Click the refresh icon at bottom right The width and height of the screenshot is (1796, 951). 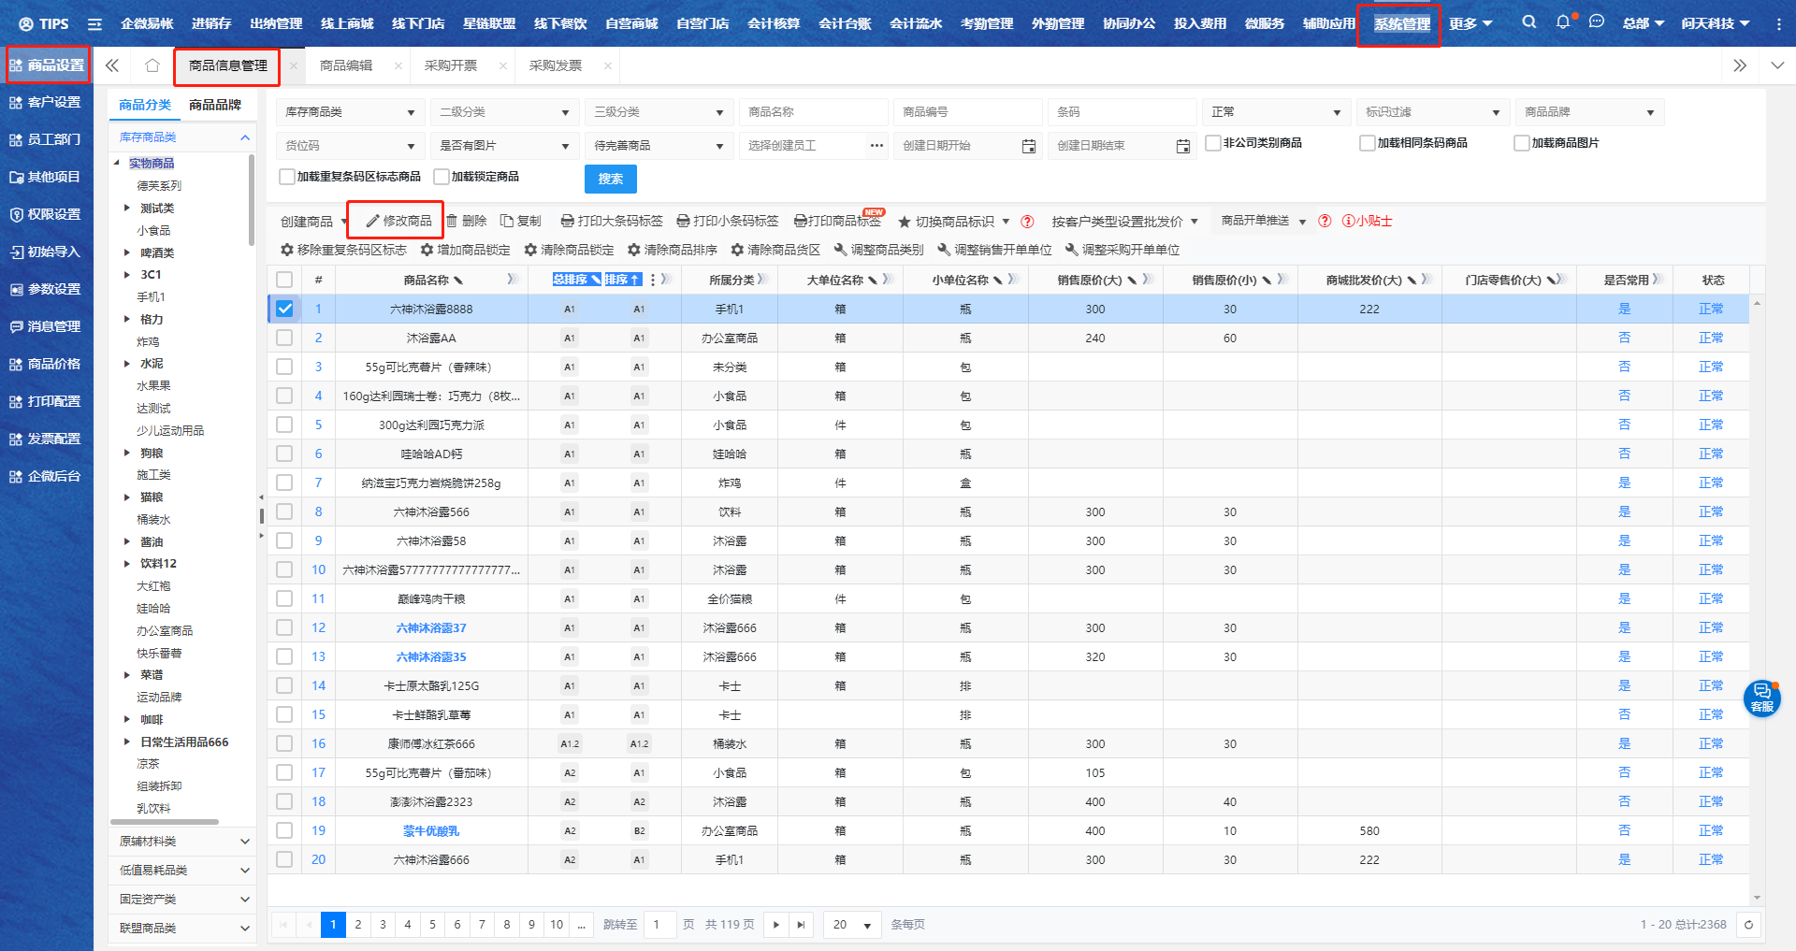(x=1748, y=925)
